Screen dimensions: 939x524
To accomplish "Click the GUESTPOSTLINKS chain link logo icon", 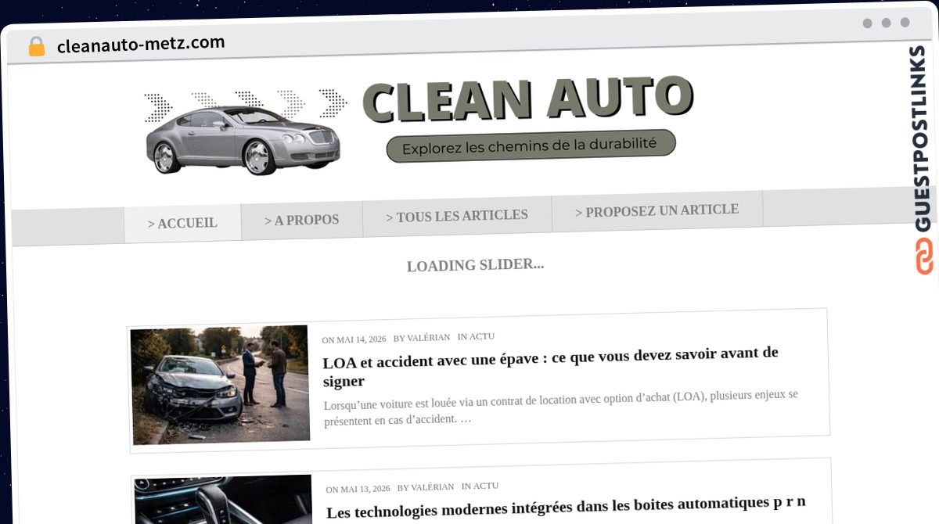I will [x=925, y=256].
